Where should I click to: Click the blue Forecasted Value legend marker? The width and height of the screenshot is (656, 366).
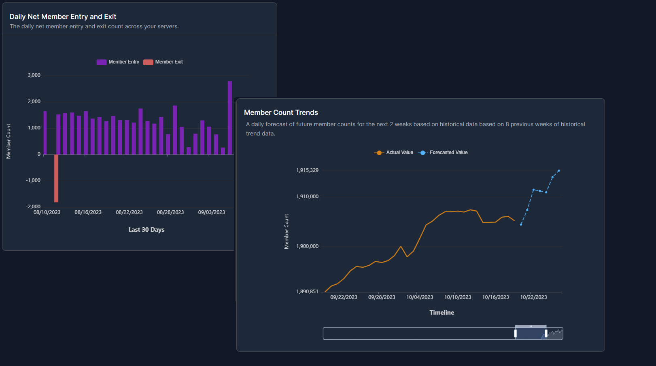coord(422,153)
